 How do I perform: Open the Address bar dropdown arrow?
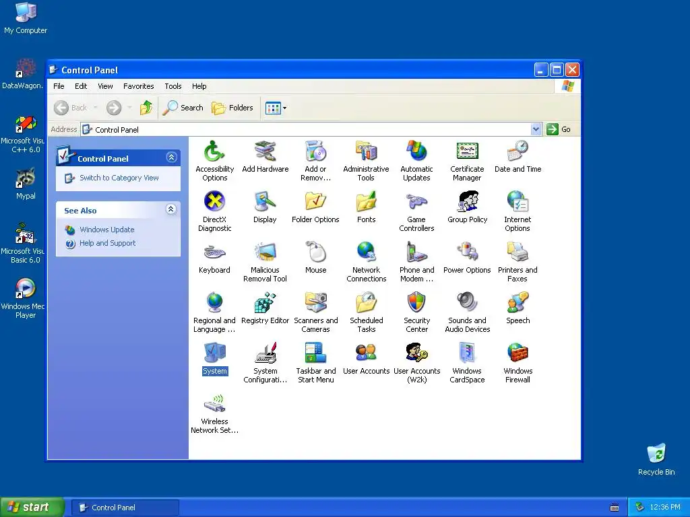[x=536, y=129]
